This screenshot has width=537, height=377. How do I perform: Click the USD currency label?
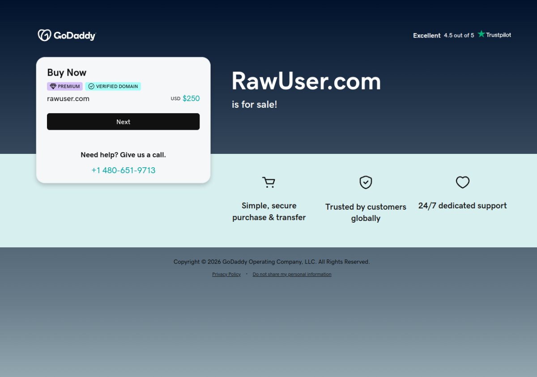[175, 99]
